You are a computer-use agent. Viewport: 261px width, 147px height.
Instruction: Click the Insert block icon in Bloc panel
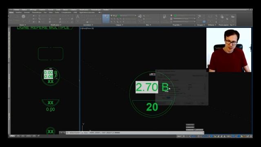140,16
